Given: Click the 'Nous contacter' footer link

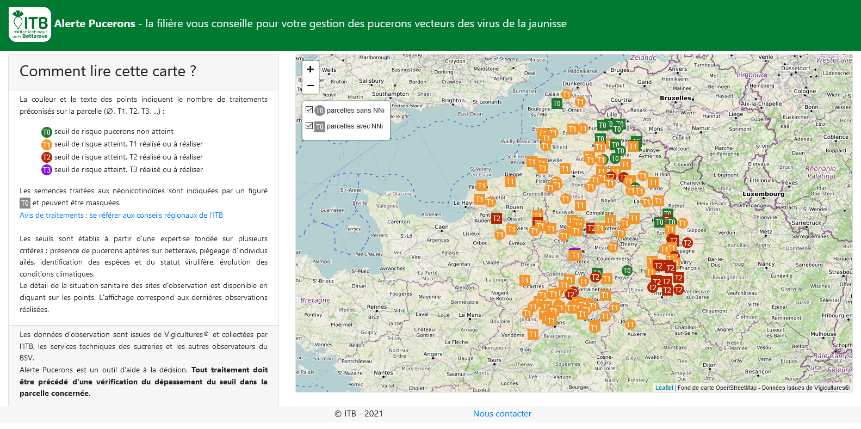Looking at the screenshot, I should coord(502,414).
